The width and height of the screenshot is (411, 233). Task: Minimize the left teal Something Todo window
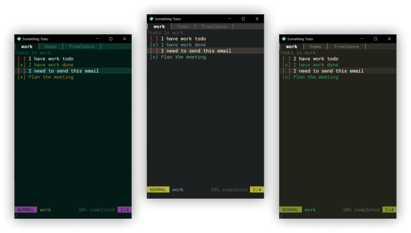(x=97, y=39)
